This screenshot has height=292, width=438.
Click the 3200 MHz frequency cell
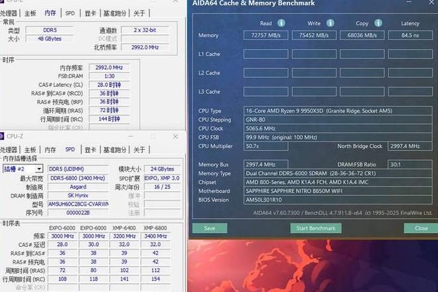[x=124, y=236]
